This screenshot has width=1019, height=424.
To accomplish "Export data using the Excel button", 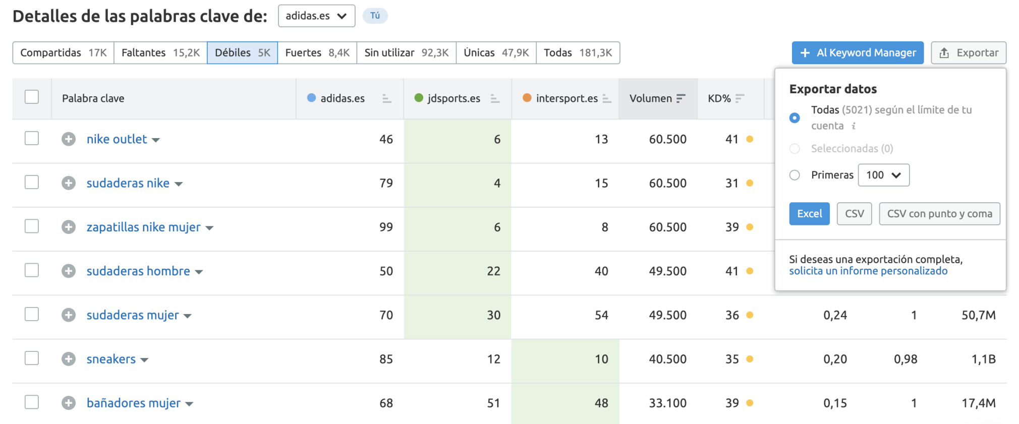I will coord(809,214).
